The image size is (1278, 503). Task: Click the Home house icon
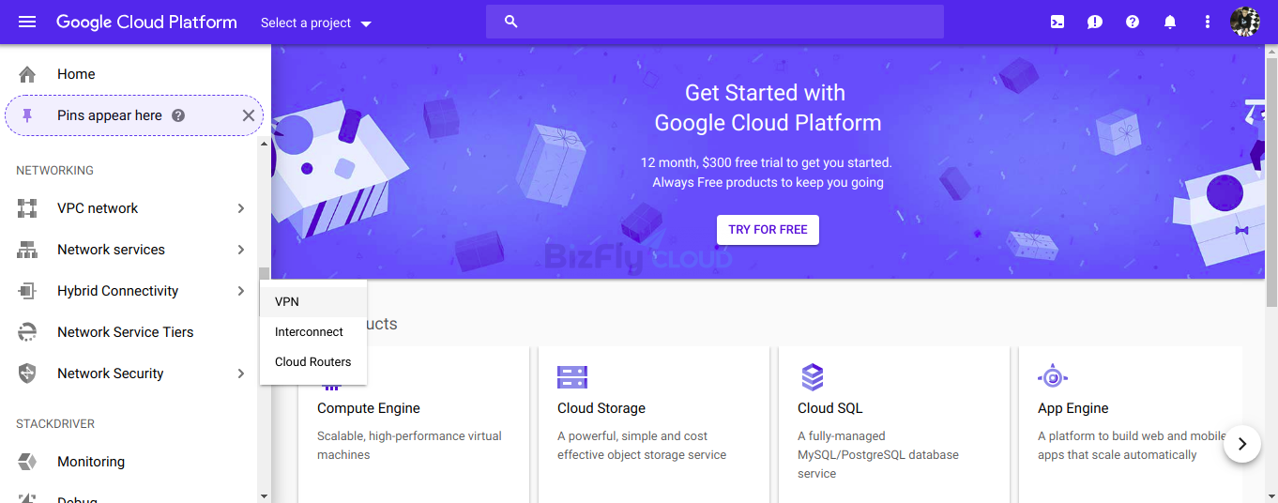pyautogui.click(x=27, y=74)
